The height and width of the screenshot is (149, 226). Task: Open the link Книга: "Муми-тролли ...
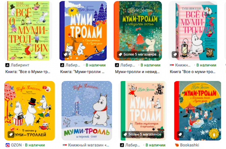[82, 72]
